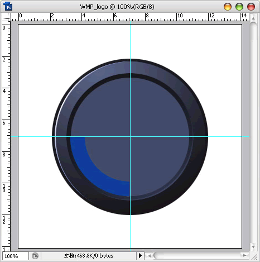Click the status bar icon beside zoom field
260x262 pixels.
[35, 256]
